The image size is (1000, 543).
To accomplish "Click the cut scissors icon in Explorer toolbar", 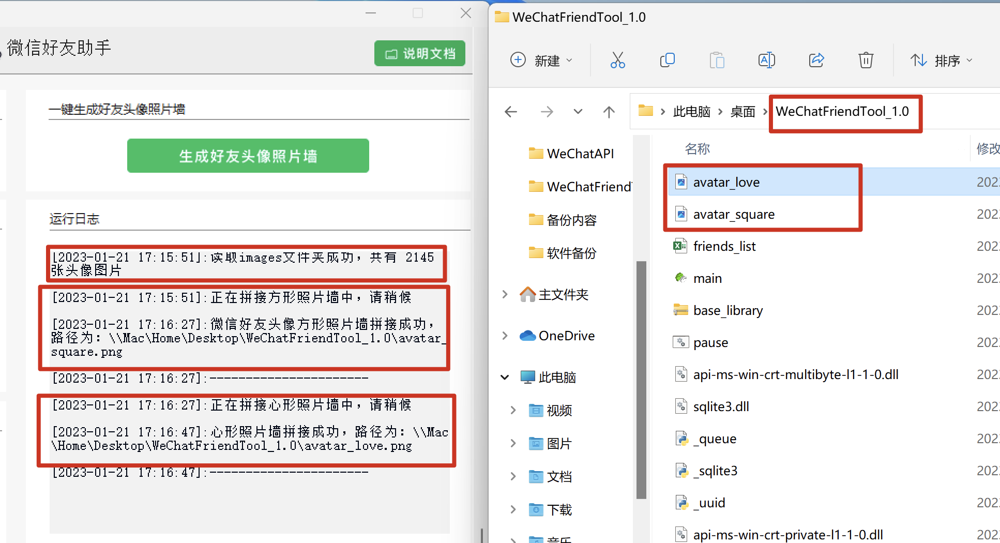I will click(617, 60).
